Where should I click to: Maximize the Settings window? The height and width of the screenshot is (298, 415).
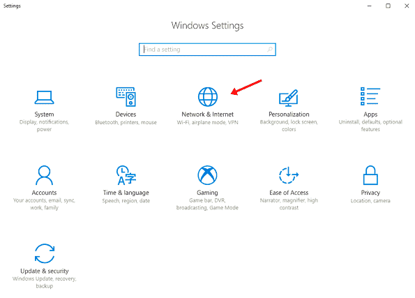388,6
